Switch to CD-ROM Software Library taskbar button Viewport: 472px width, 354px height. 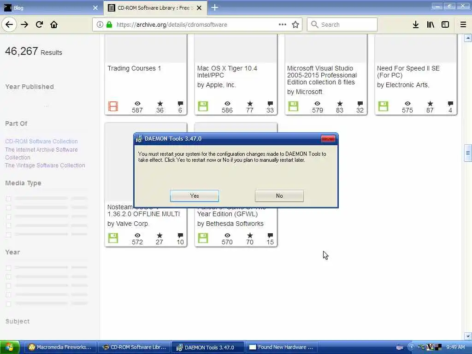pyautogui.click(x=134, y=348)
